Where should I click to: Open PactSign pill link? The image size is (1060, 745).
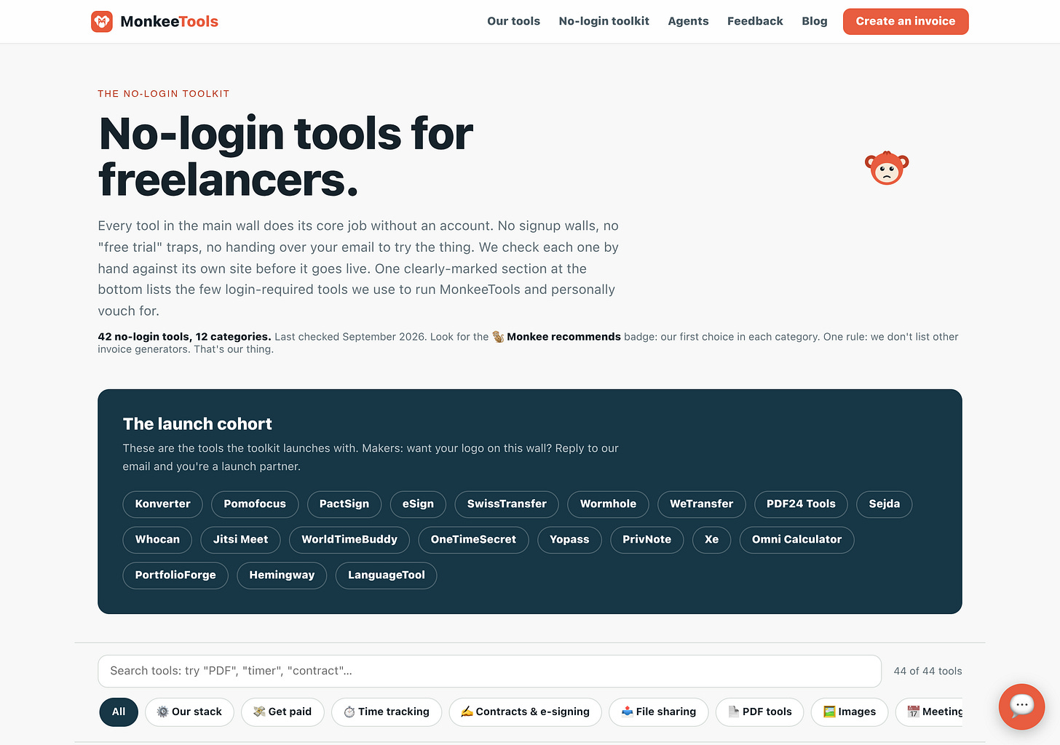(344, 503)
